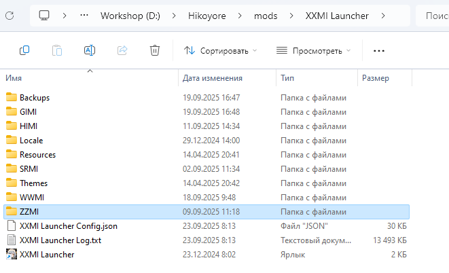Click the HIMI folder name
Screen dimensions: 449x273
(29, 126)
